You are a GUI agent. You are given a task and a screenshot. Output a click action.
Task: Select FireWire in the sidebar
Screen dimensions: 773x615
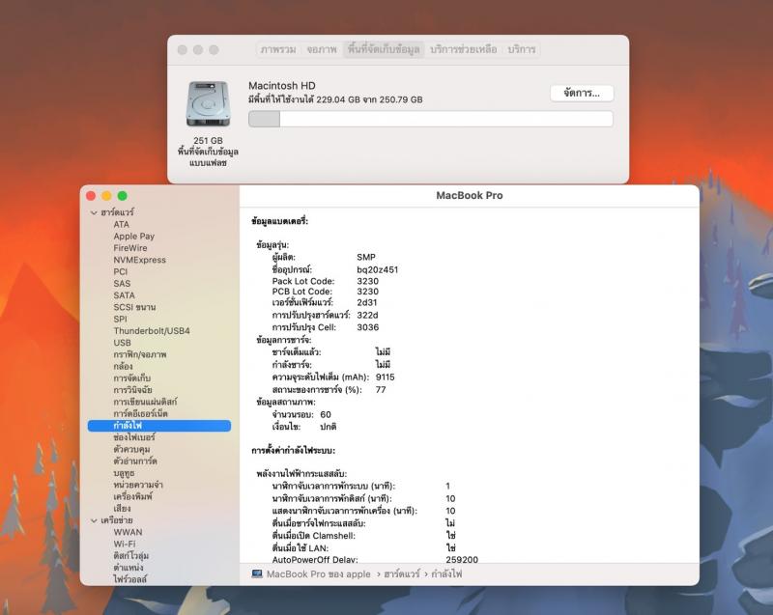(x=130, y=248)
